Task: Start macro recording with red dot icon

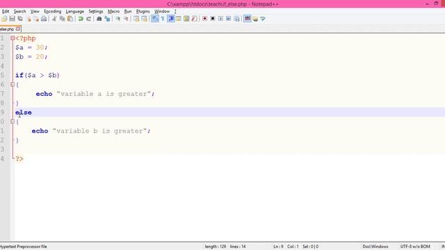Action: [204, 19]
